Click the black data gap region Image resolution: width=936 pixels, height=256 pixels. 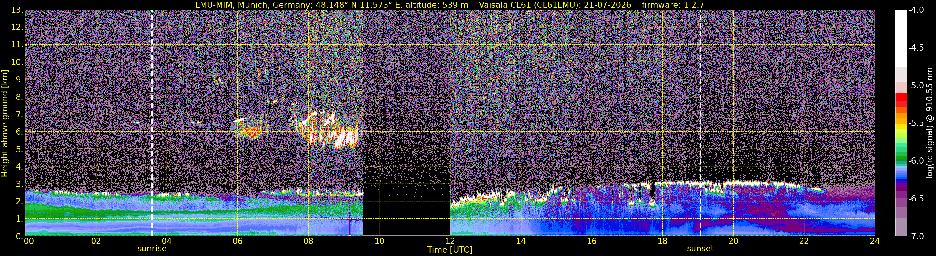point(407,122)
